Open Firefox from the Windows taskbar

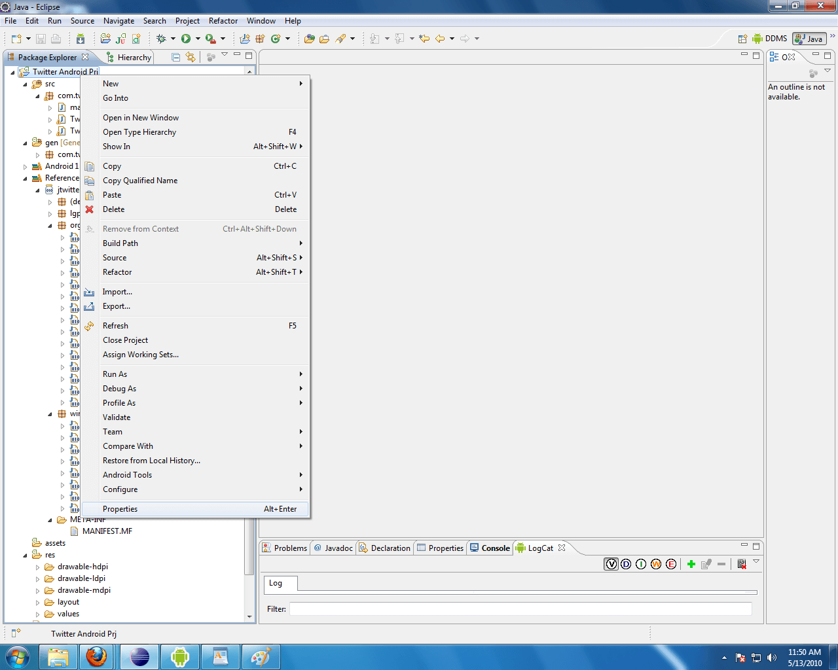97,657
